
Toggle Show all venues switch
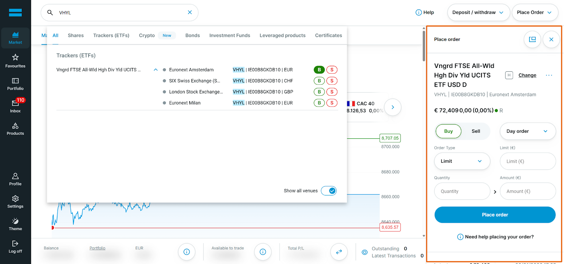tap(329, 191)
